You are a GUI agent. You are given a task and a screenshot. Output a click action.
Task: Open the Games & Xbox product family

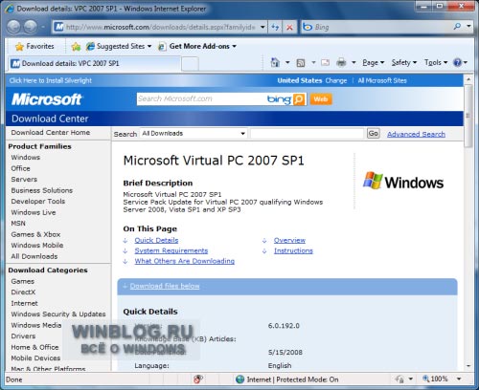click(x=35, y=234)
